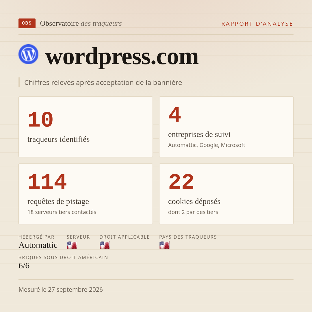312x312 pixels.
Task: Select the entreprises de suivi label
Action: click(199, 135)
